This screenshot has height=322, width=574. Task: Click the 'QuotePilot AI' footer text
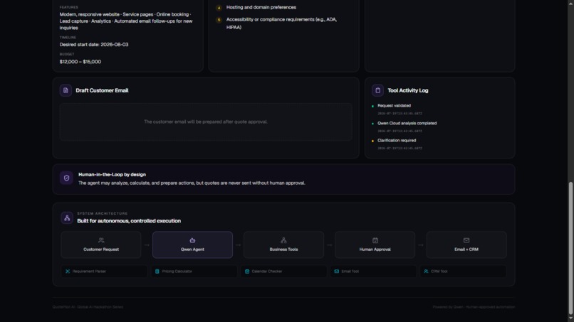point(63,307)
